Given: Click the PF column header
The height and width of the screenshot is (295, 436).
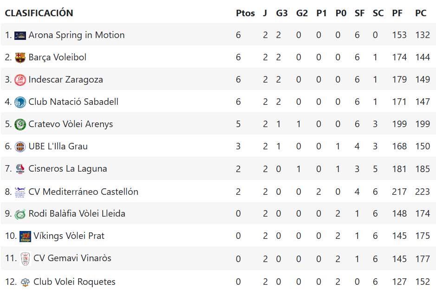Looking at the screenshot, I should (397, 13).
